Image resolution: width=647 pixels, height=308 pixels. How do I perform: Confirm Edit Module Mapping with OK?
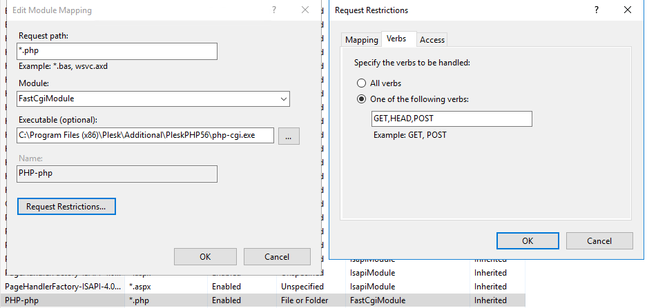[205, 257]
